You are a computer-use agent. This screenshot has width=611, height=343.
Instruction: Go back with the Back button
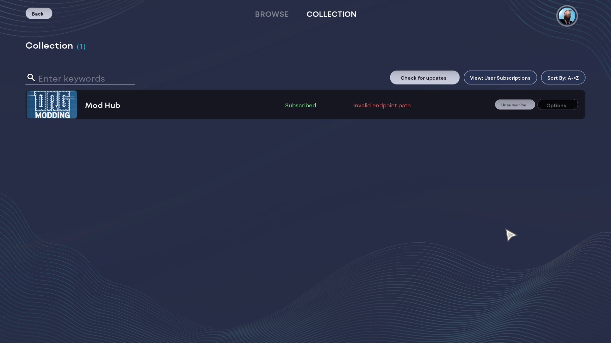tap(39, 14)
